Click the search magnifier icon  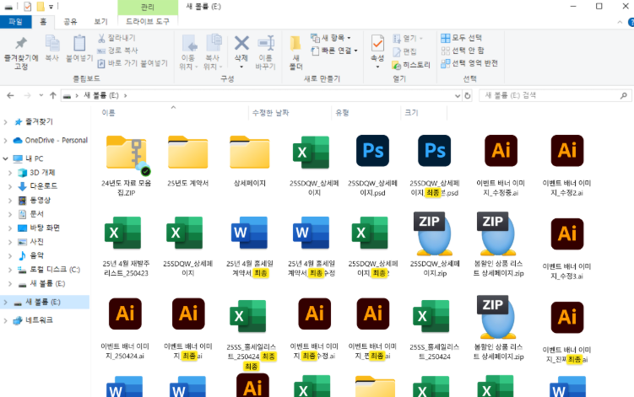tap(624, 96)
